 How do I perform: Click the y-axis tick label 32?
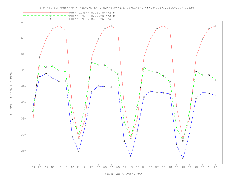(23, 134)
